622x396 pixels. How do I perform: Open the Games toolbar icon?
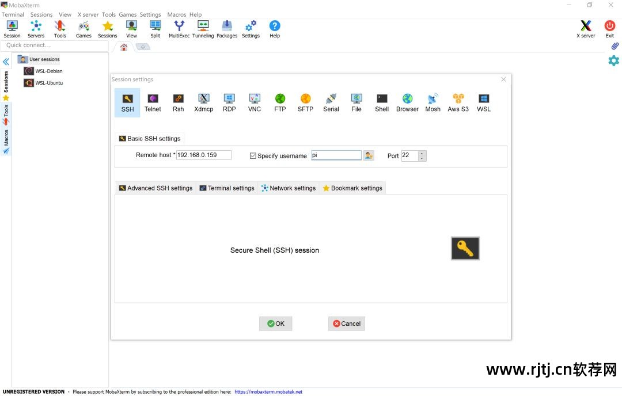84,29
